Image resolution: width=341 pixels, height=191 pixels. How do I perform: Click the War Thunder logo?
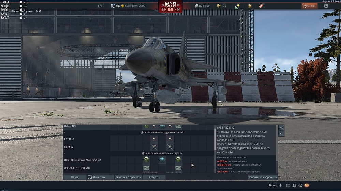[x=170, y=6]
